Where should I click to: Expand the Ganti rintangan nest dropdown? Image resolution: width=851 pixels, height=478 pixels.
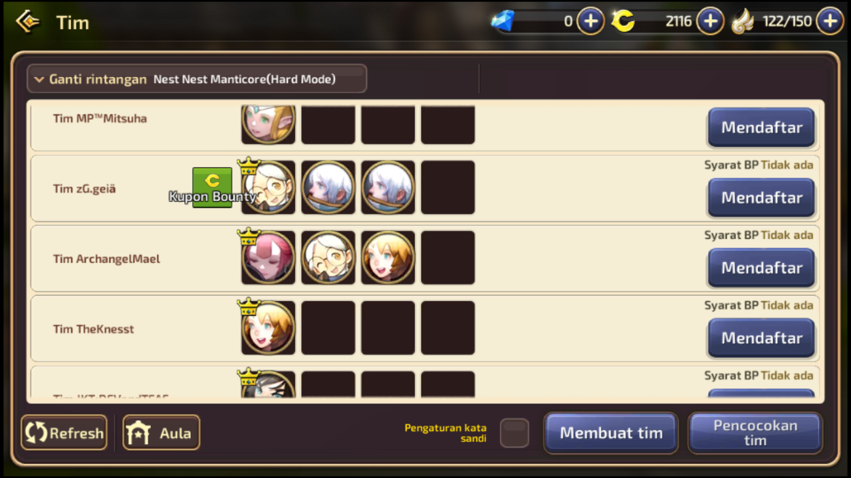coord(197,79)
